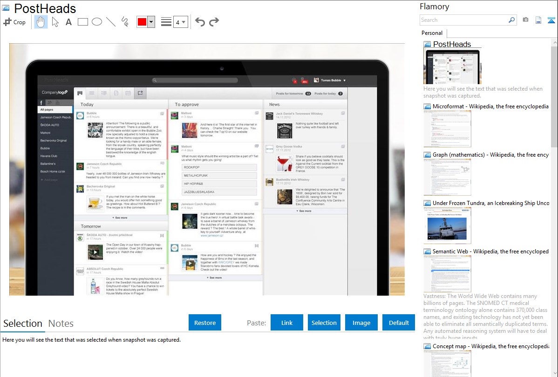This screenshot has width=558, height=377.
Task: Click the icon beside Under Frozen Tundra title
Action: coord(427,203)
